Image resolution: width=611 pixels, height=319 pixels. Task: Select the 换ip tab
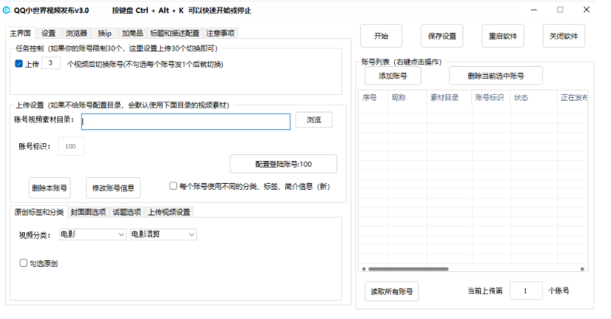105,33
